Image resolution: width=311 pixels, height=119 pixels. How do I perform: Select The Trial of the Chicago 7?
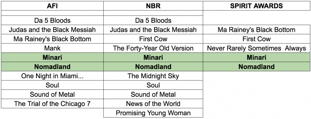(52, 104)
